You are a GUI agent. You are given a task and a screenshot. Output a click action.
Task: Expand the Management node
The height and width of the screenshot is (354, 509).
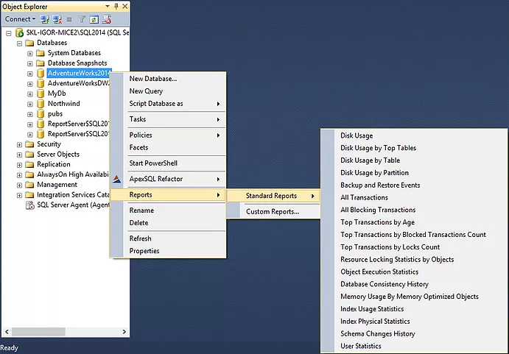(19, 185)
